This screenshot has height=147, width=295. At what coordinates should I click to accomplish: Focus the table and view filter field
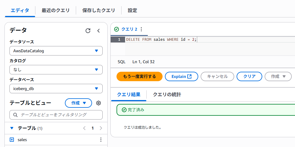pos(56,115)
